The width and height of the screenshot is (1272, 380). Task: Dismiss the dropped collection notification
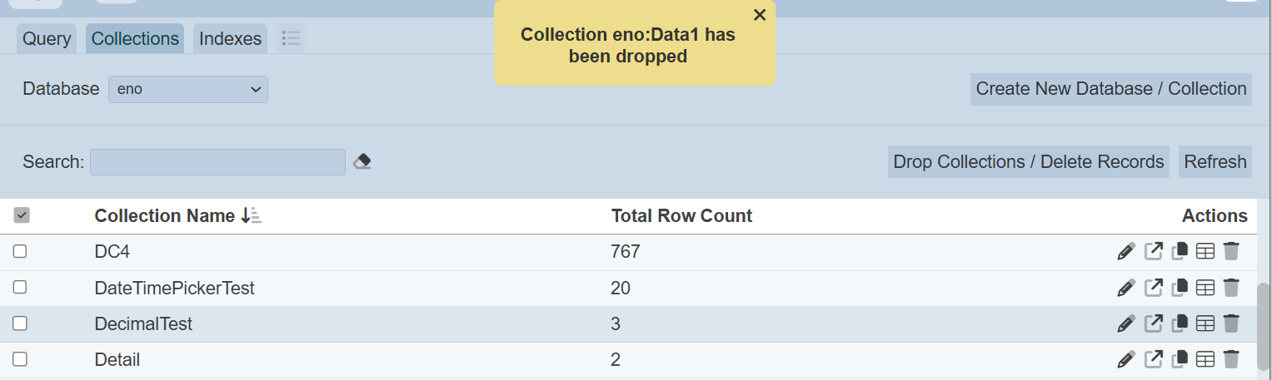coord(760,15)
